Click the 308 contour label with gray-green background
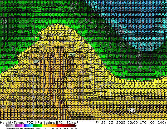167x129 pixels. click(x=36, y=62)
